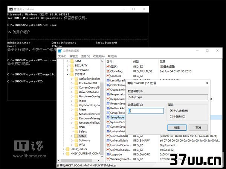Click the value data (数值数据) input field

(146, 111)
